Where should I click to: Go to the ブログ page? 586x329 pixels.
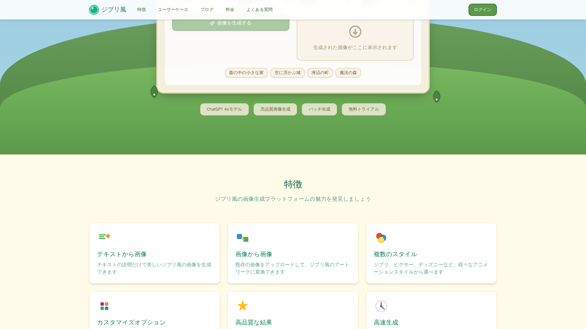[x=207, y=10]
